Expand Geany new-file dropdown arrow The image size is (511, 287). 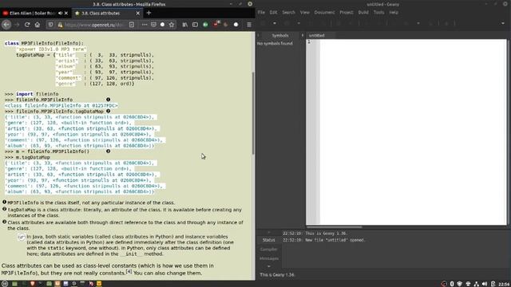pos(275,23)
